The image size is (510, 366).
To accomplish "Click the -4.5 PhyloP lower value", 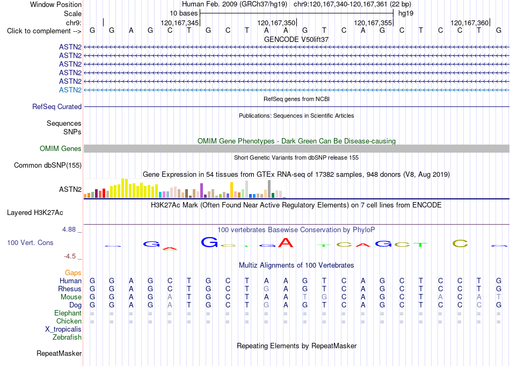I will tap(70, 256).
